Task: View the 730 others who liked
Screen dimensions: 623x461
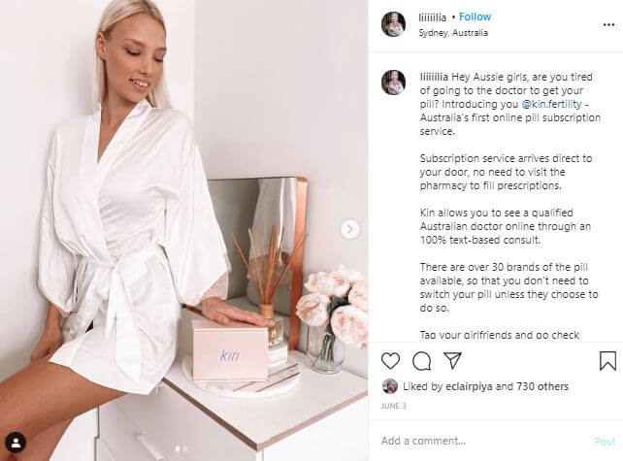Action: [x=542, y=386]
